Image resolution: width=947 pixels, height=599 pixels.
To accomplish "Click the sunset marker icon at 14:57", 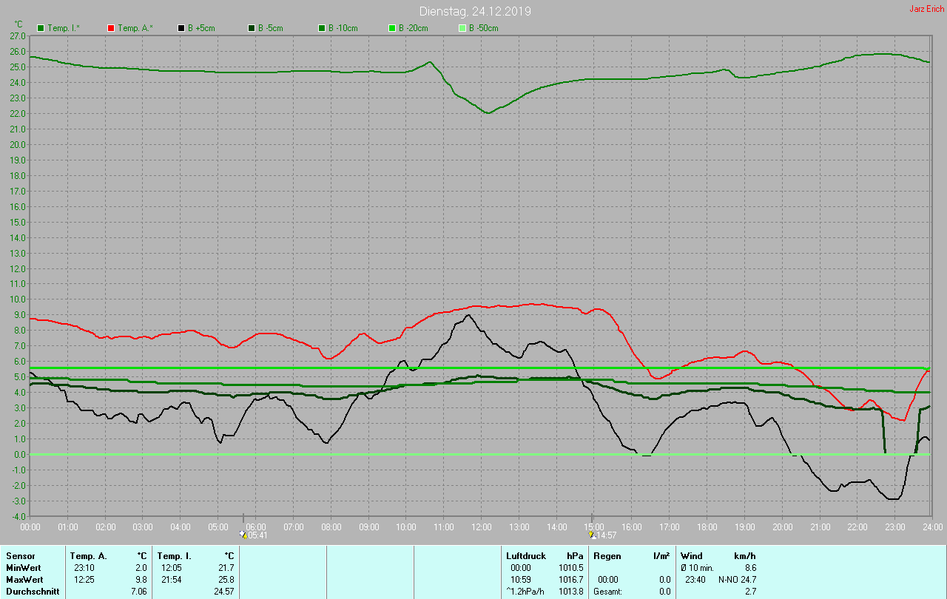I will pos(592,535).
